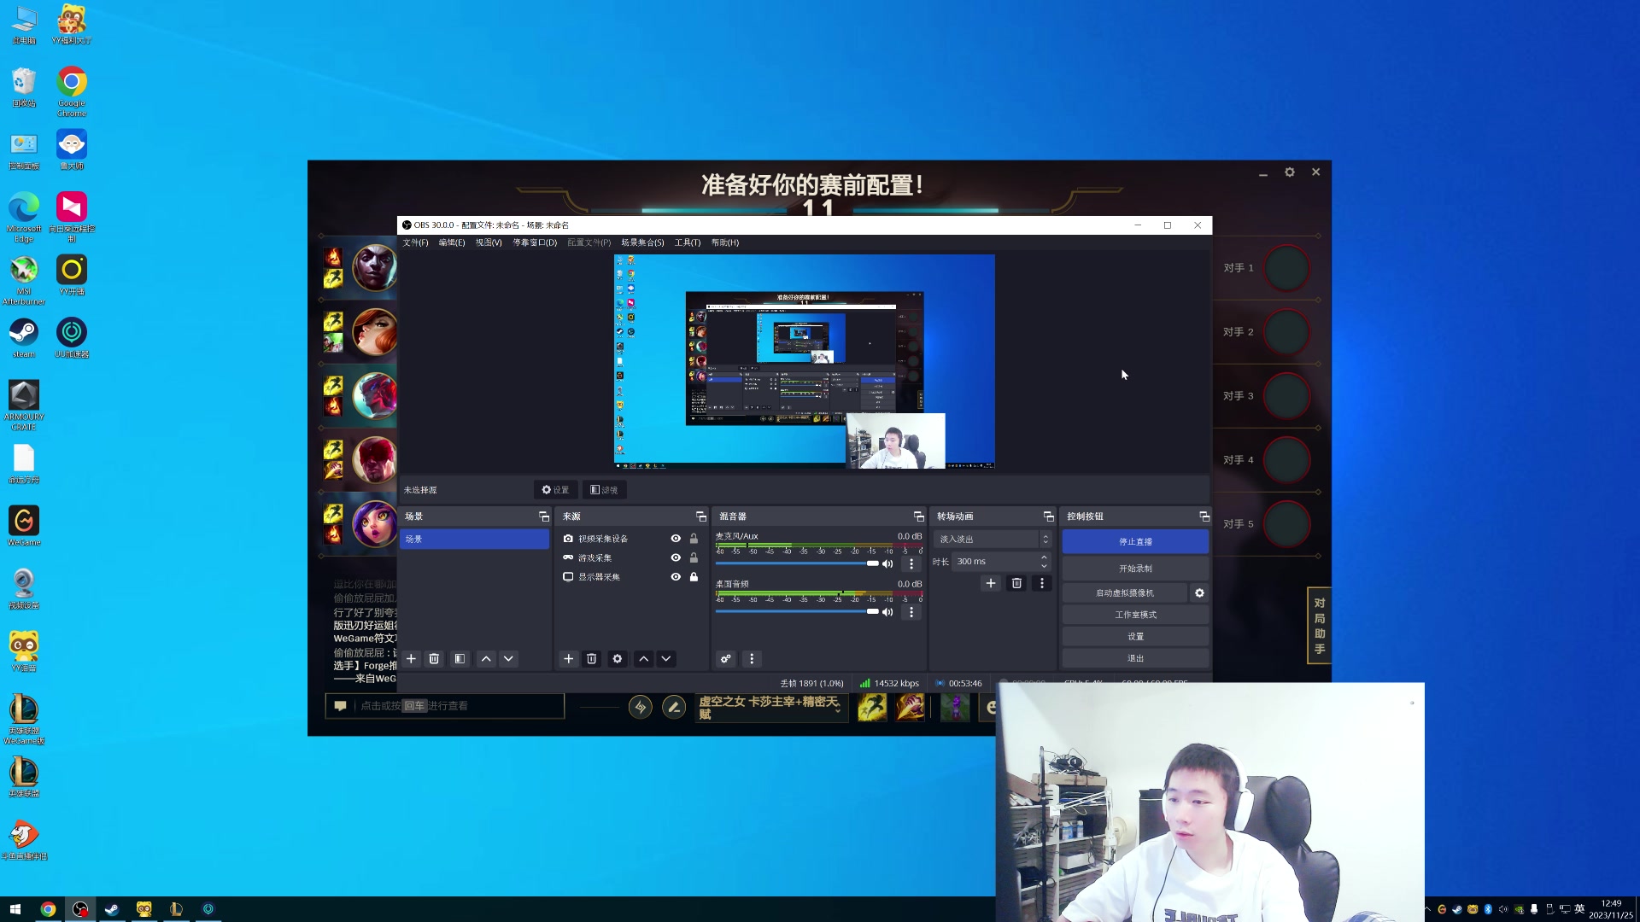Toggle visibility of 游戏采集 source

click(x=676, y=557)
